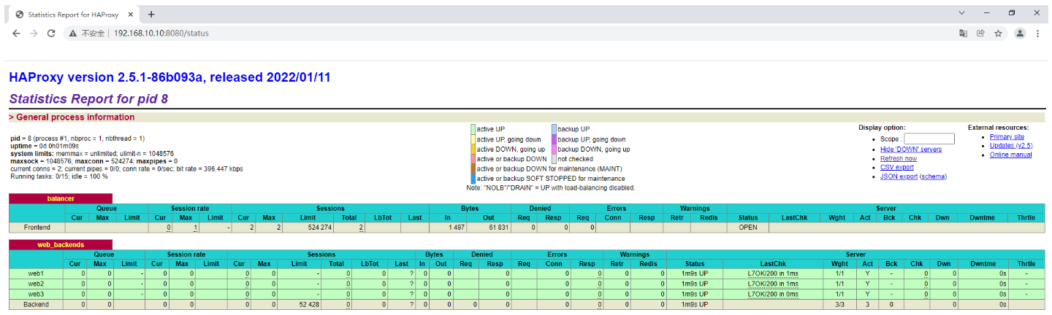
Task: Click the active DOWN, going up legend color
Action: pos(473,149)
